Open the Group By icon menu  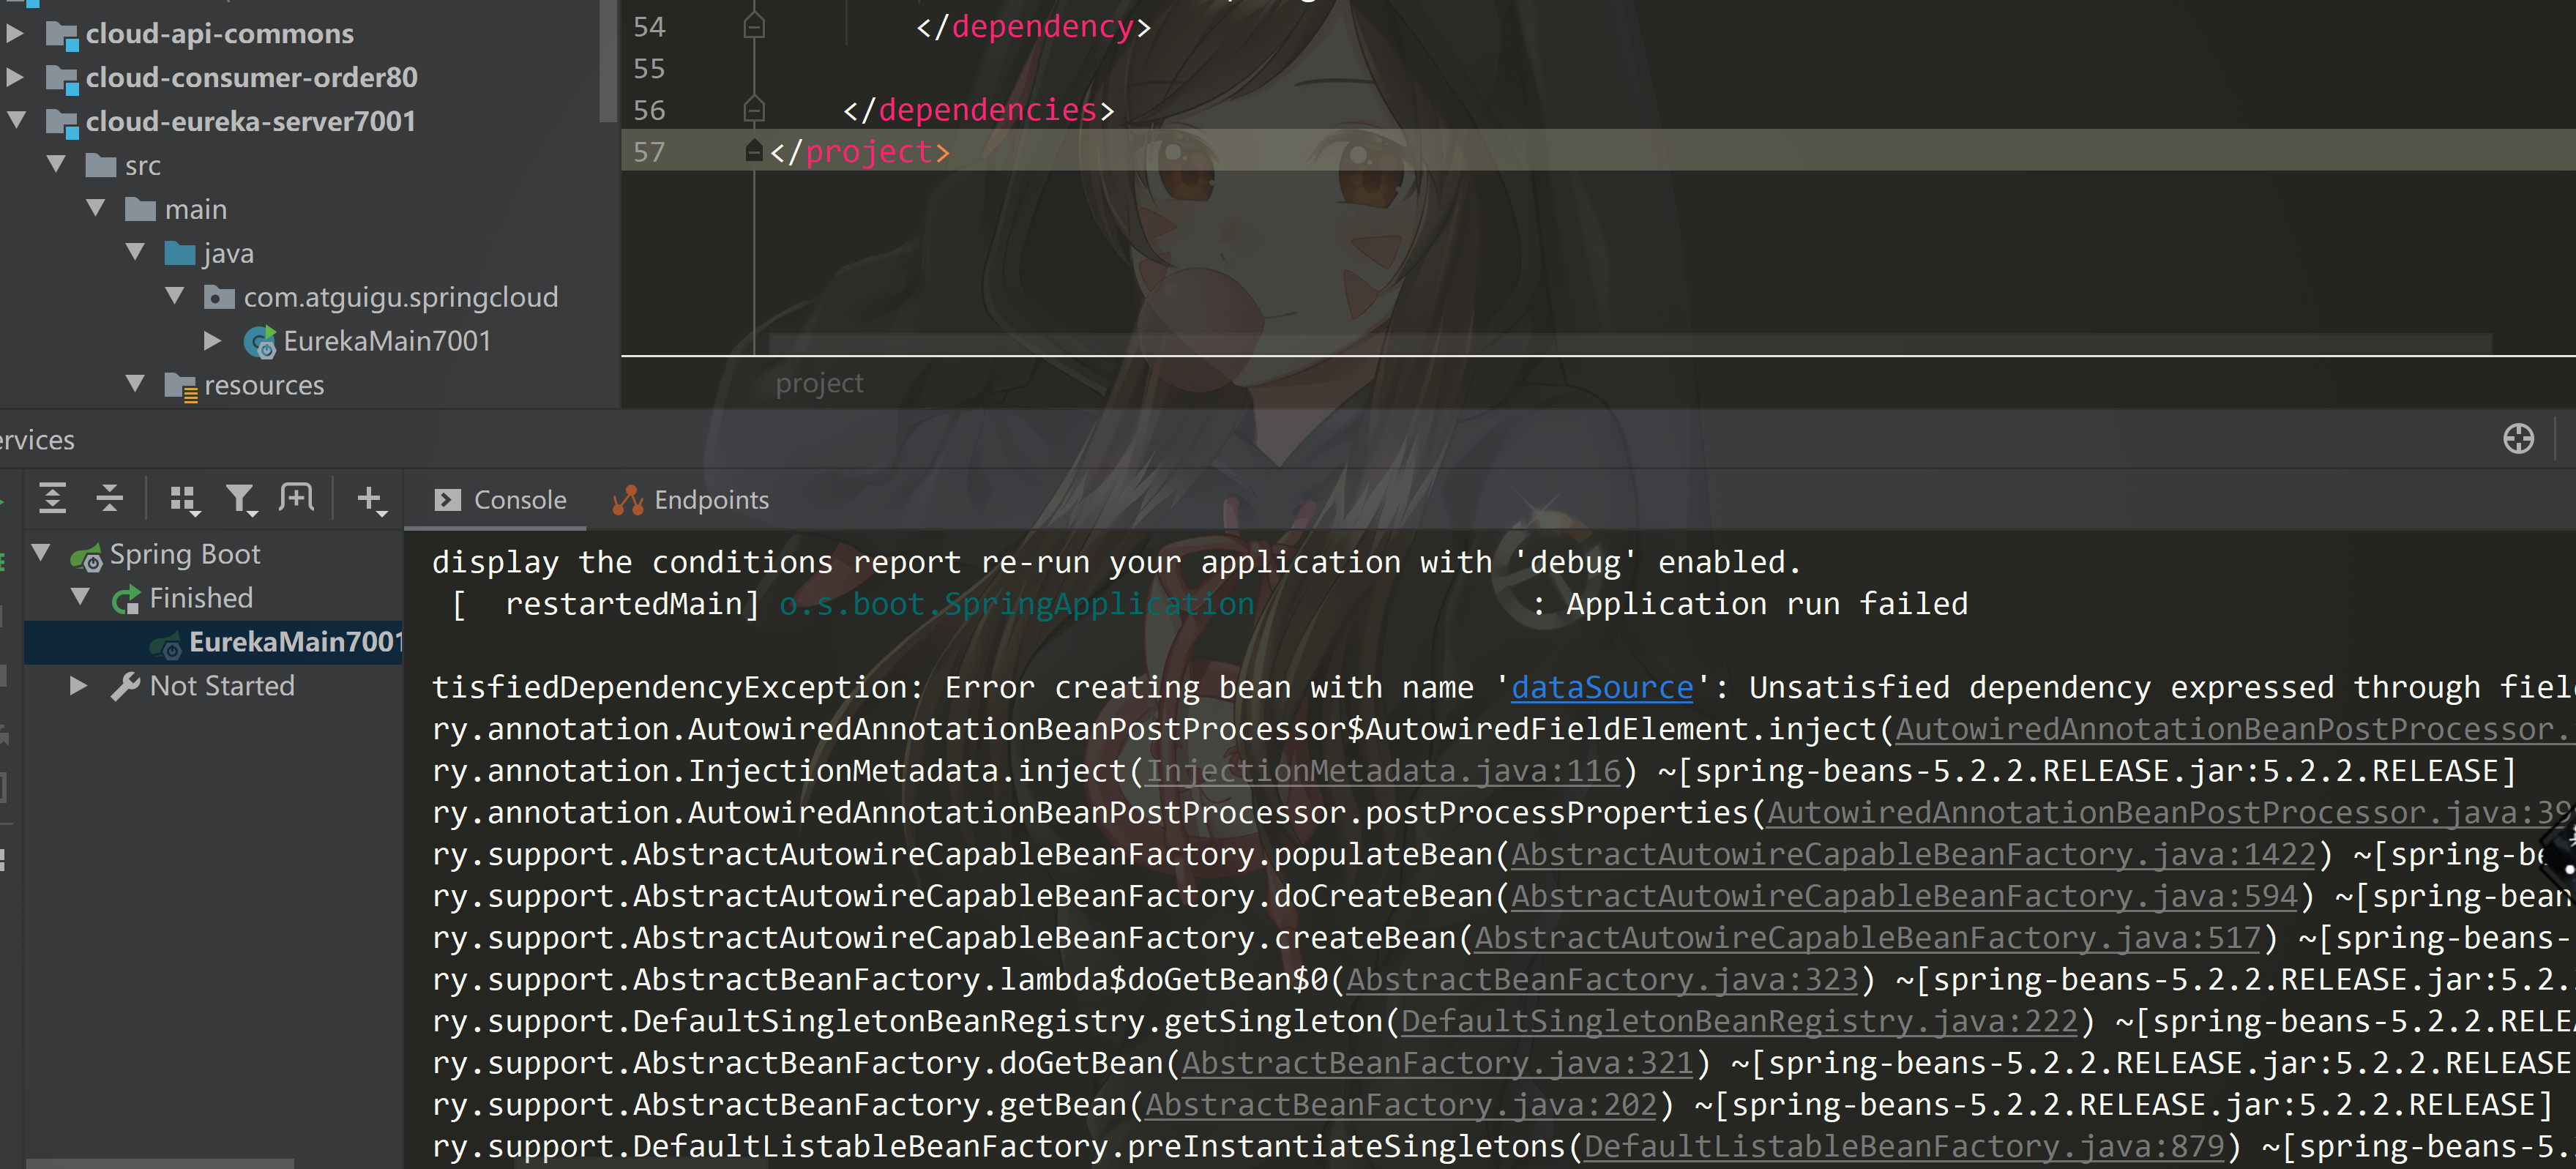click(184, 499)
